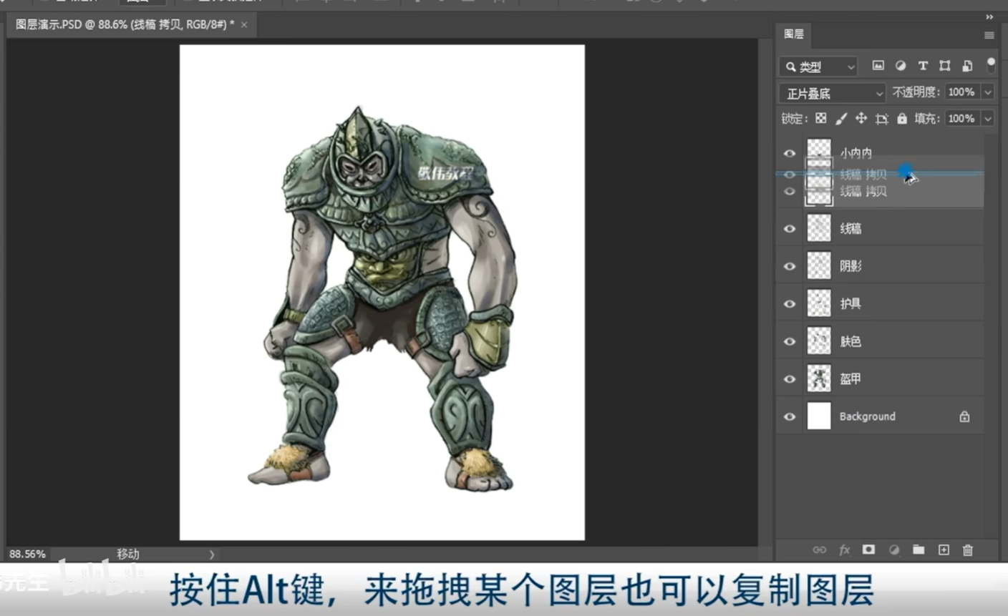Lock artboard nesting icon
The image size is (1008, 616).
pos(882,119)
